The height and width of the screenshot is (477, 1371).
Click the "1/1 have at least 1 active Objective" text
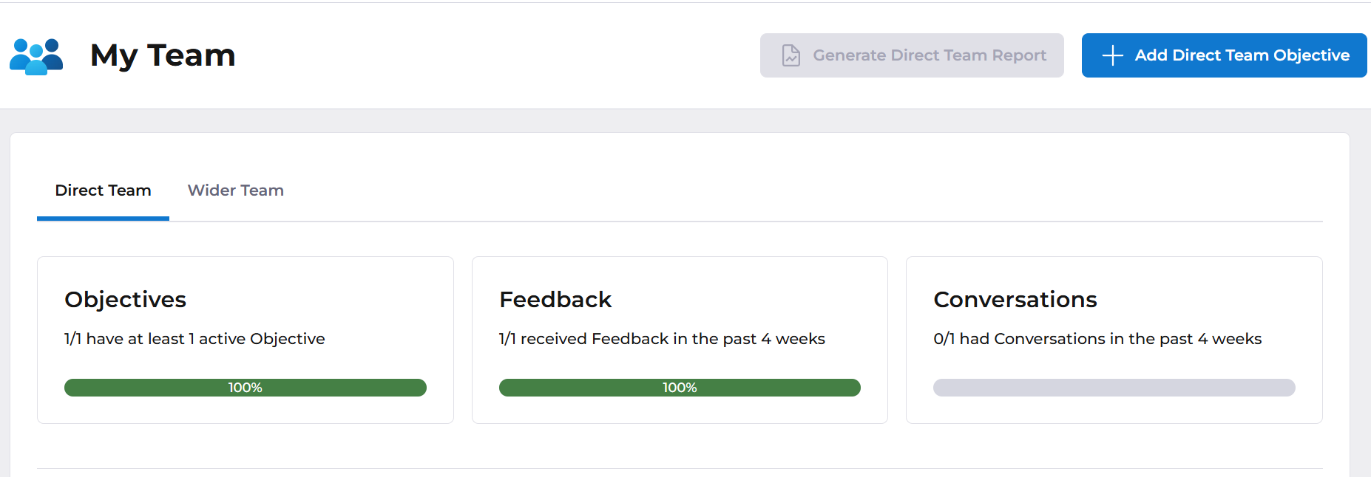coord(194,339)
